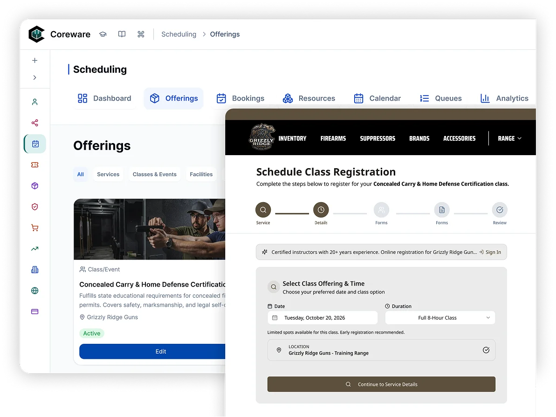The height and width of the screenshot is (417, 556).
Task: Click Continue to Service Details button
Action: click(381, 384)
